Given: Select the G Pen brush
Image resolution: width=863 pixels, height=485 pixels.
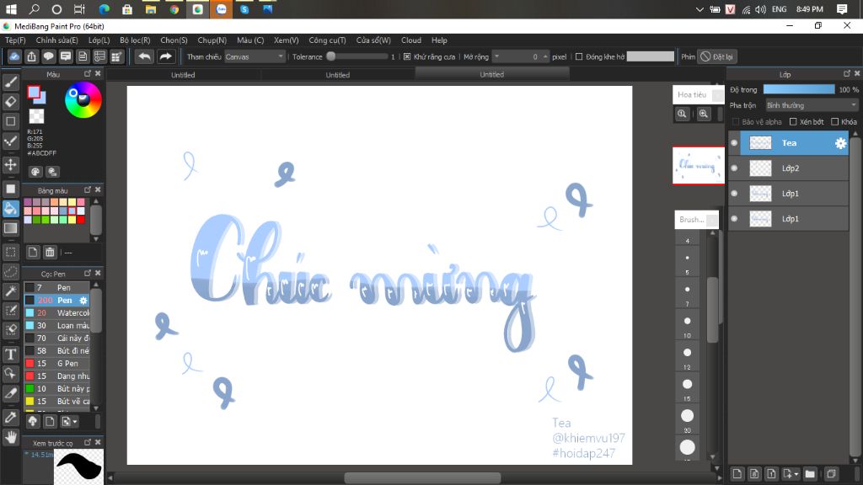Looking at the screenshot, I should point(56,364).
